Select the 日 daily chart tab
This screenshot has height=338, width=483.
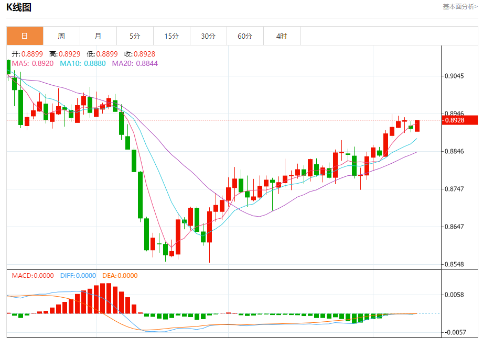point(25,36)
